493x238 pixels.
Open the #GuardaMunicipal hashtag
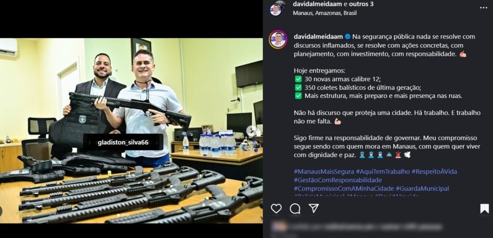tap(422, 188)
